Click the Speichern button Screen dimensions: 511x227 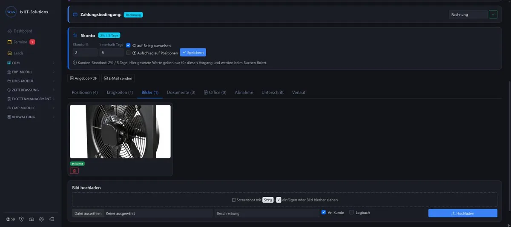click(193, 52)
